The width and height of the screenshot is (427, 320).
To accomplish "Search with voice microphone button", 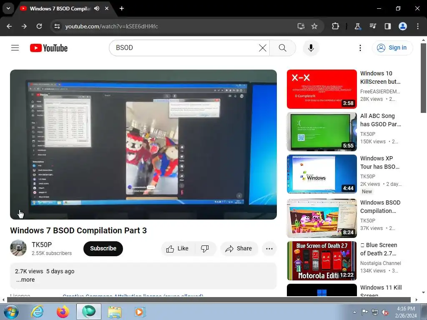I will click(311, 48).
